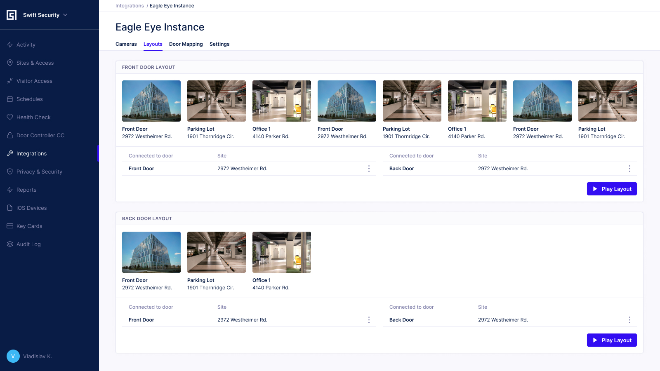
Task: Open options menu for Back Door row in Back Door Layout
Action: (x=629, y=320)
